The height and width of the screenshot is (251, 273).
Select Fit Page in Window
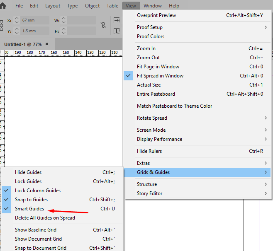tap(197, 67)
